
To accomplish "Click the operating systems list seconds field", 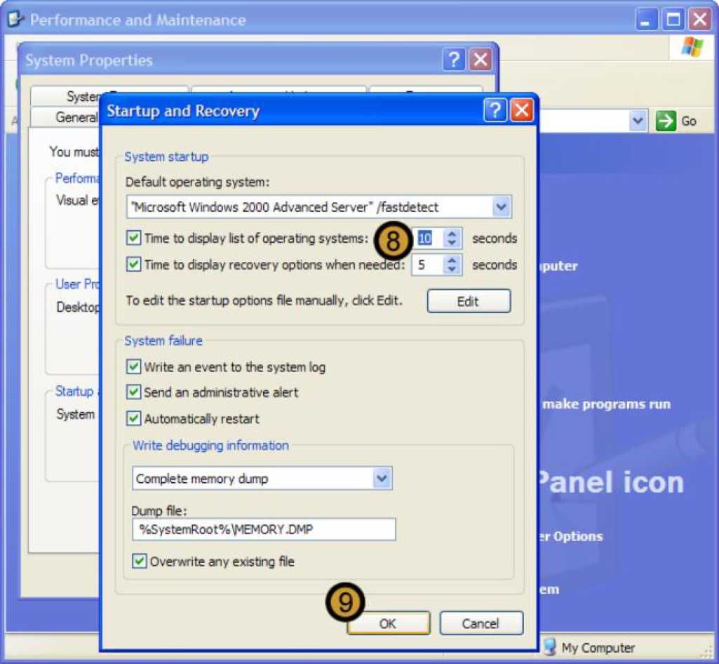I will pyautogui.click(x=429, y=238).
